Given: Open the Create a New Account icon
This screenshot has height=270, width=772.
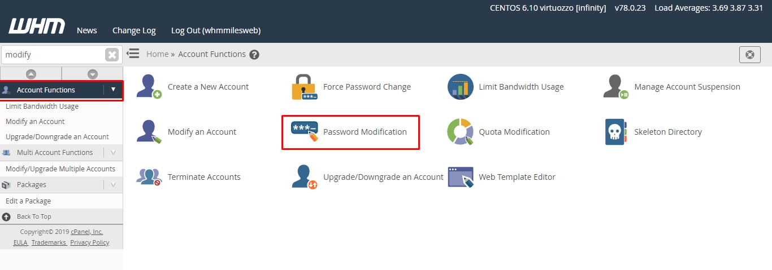Looking at the screenshot, I should (149, 87).
